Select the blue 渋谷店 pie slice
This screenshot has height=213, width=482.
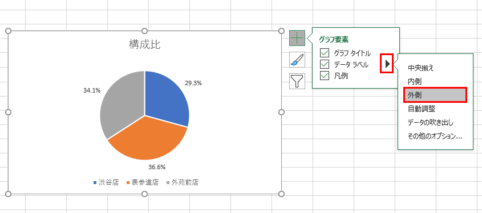[166, 98]
